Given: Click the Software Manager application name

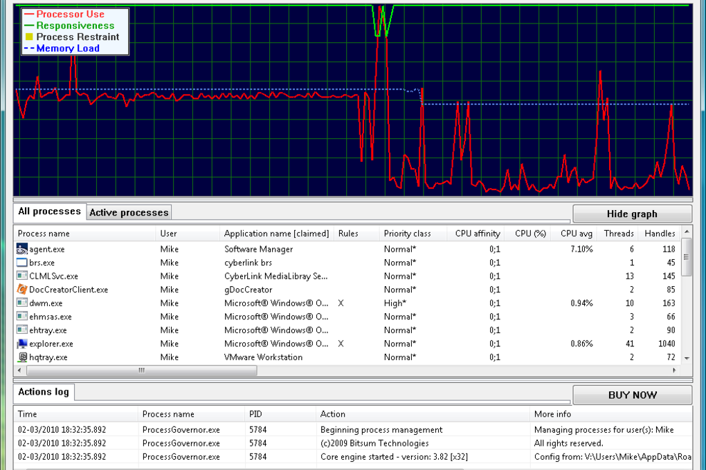Looking at the screenshot, I should click(x=258, y=249).
